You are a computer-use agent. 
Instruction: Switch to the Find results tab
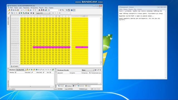[75, 86]
